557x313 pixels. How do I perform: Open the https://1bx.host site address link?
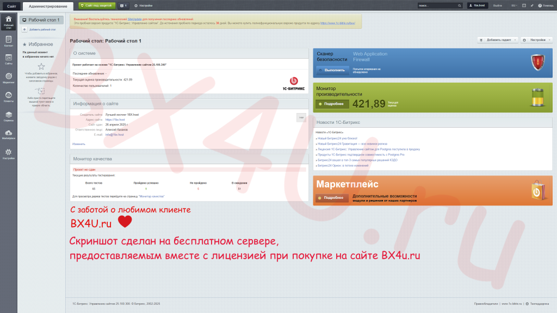click(x=115, y=120)
